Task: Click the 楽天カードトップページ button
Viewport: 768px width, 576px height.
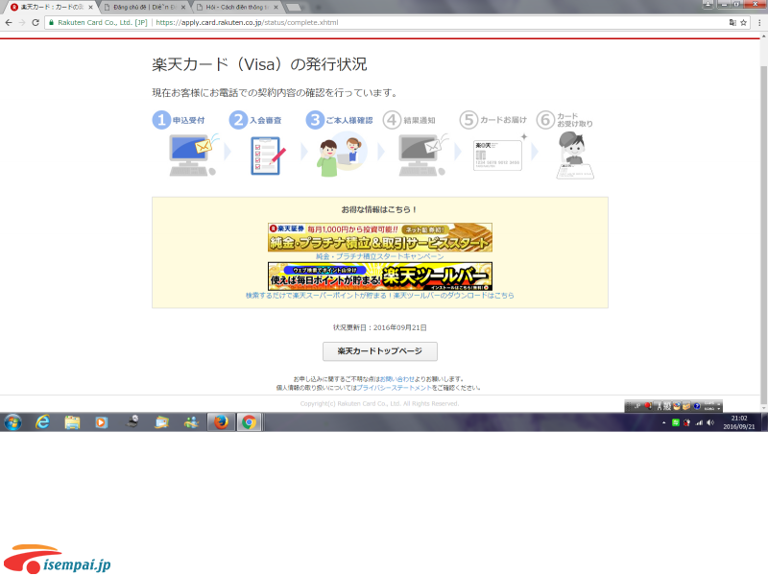Action: (379, 351)
